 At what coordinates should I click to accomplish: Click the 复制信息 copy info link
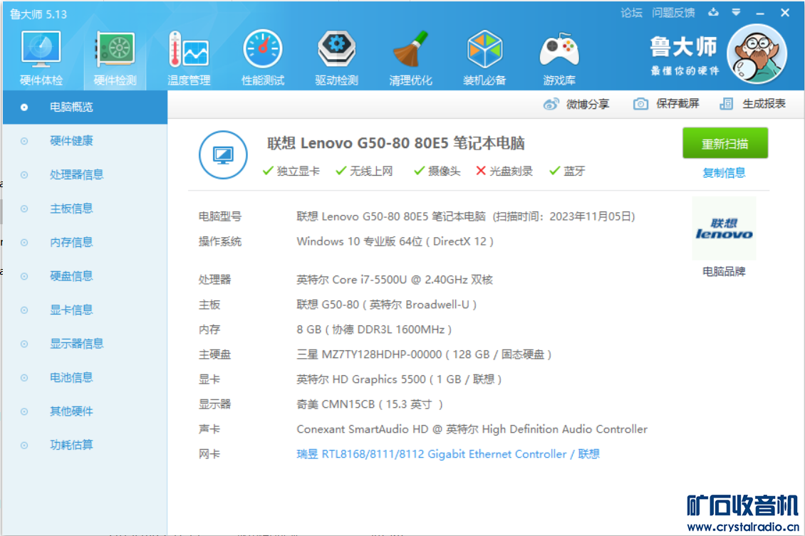point(724,172)
